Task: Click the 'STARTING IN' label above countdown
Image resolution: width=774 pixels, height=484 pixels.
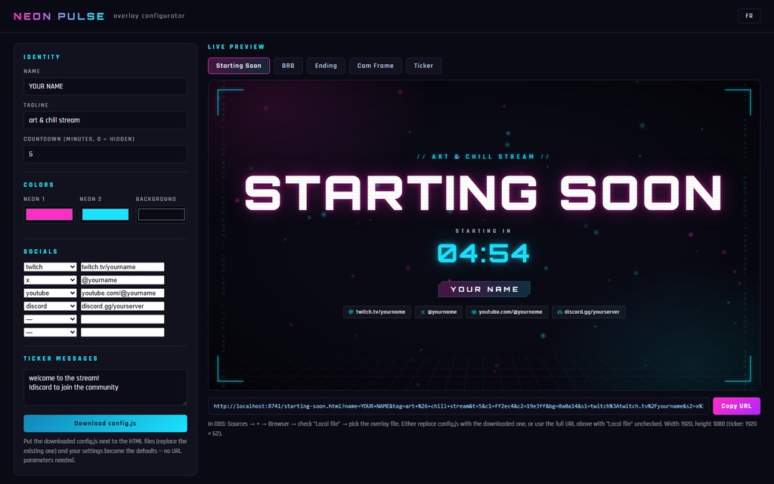Action: coord(483,231)
